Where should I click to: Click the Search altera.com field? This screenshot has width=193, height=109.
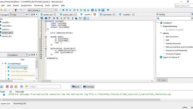184,6
